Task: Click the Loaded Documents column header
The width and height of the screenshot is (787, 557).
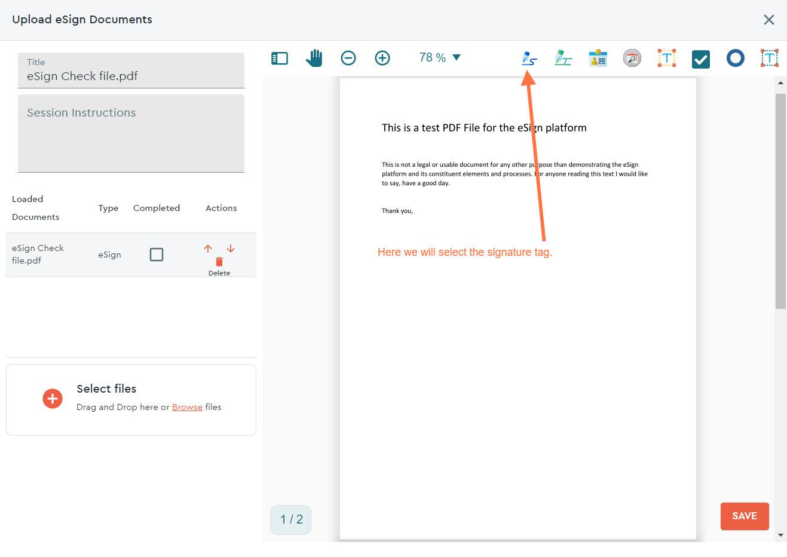Action: [36, 208]
